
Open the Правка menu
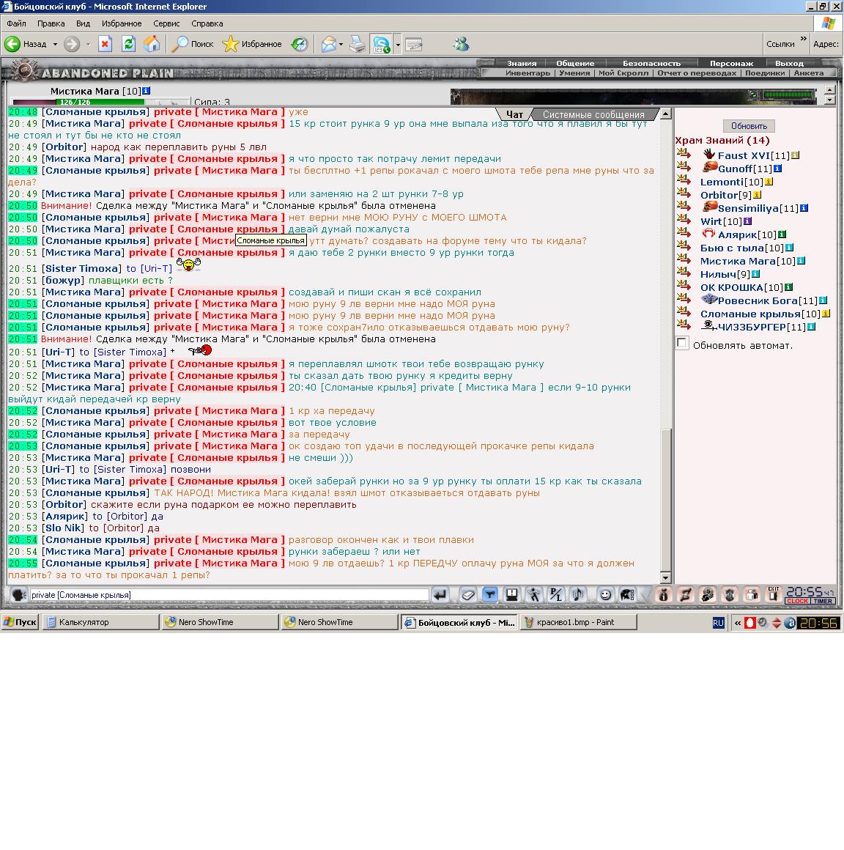point(51,23)
